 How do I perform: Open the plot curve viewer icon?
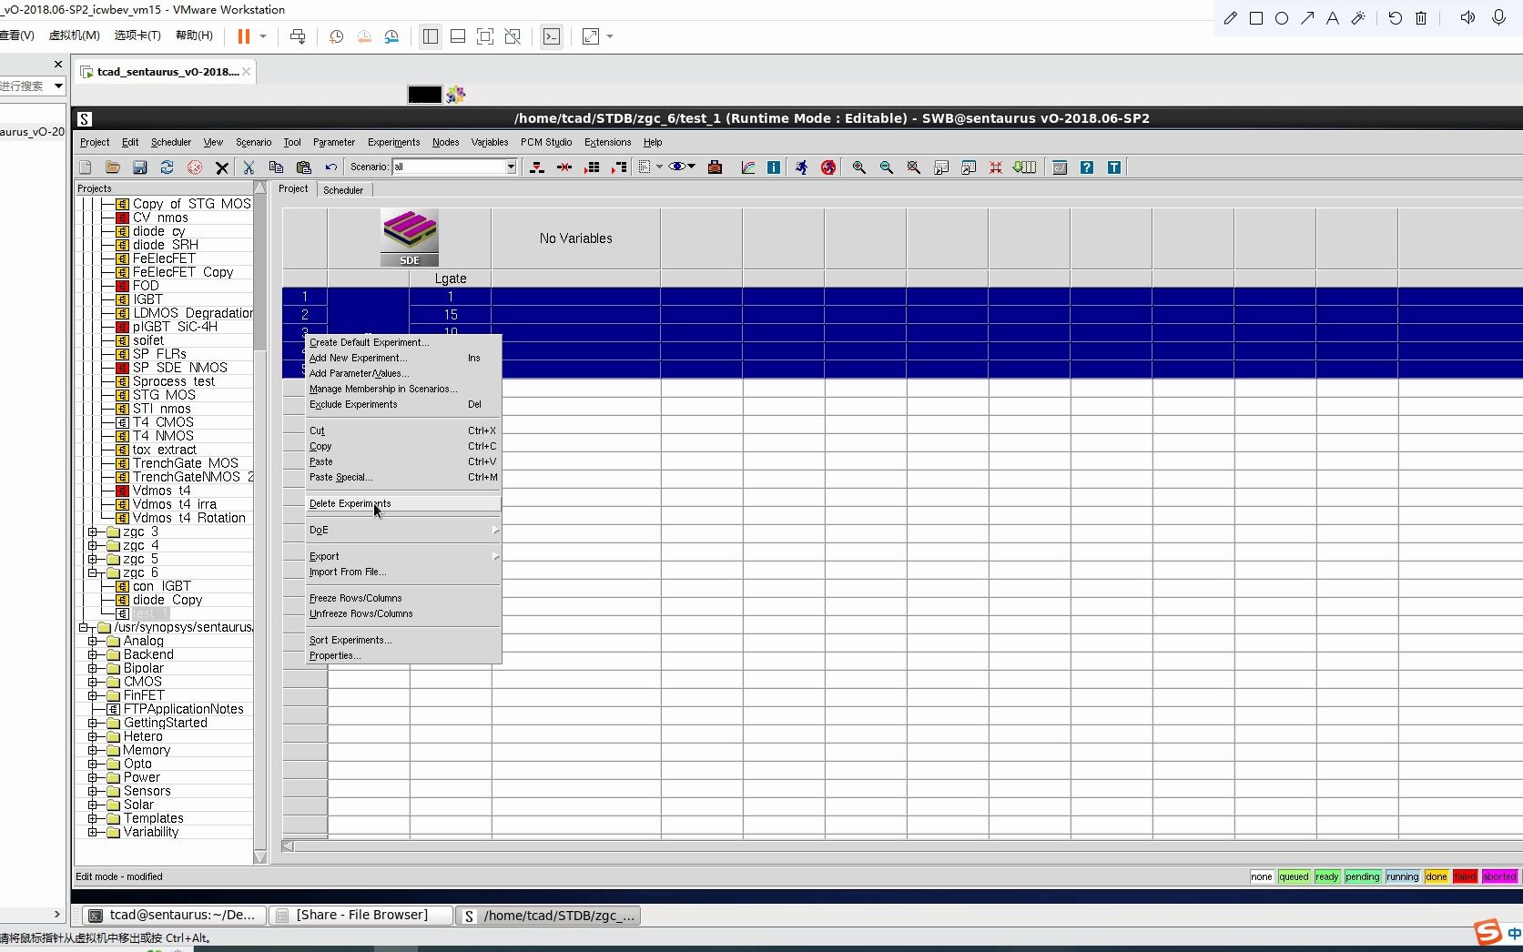(748, 167)
